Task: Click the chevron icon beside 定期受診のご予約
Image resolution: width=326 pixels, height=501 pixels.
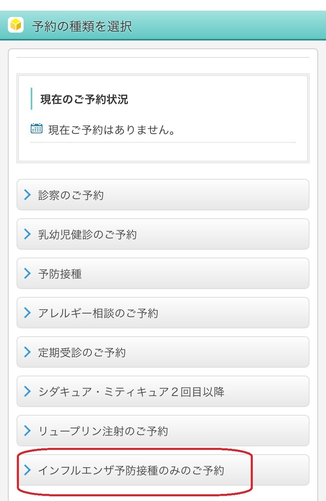Action: pos(27,352)
